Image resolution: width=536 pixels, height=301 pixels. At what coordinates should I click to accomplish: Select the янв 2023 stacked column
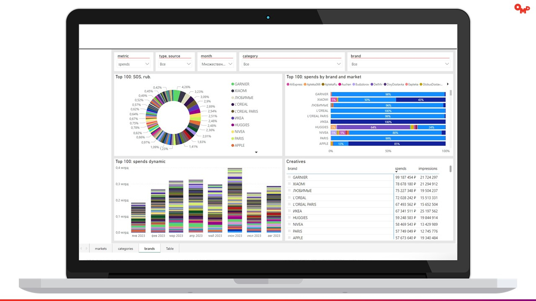point(138,217)
